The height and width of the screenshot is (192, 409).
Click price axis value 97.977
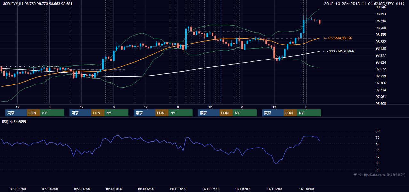point(381,55)
